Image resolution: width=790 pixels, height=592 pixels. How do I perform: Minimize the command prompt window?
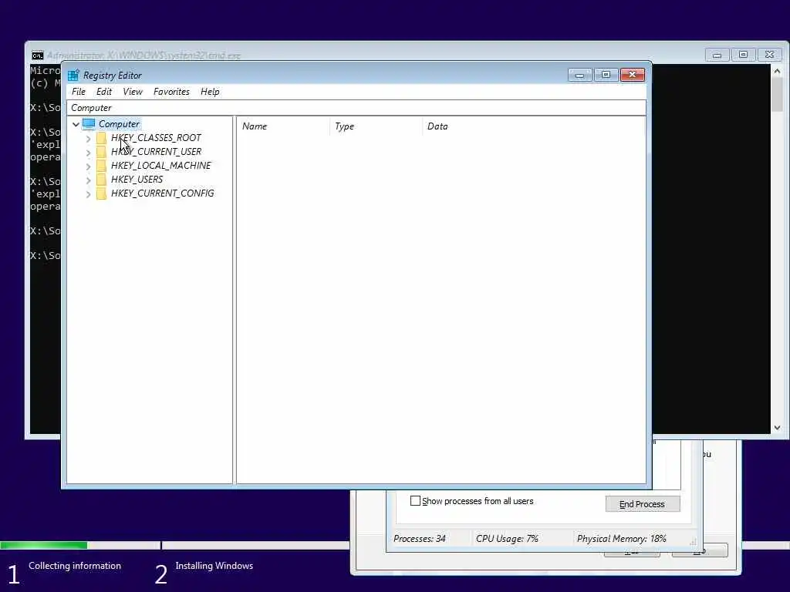[717, 55]
